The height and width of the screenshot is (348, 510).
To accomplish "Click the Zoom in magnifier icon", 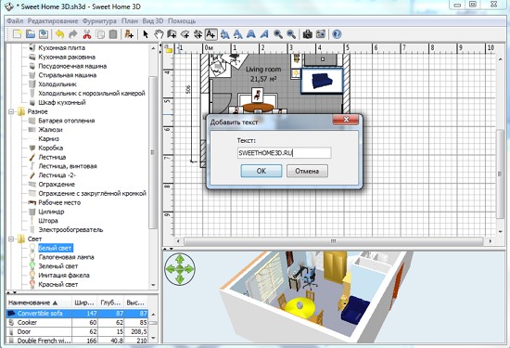I will pos(277,34).
